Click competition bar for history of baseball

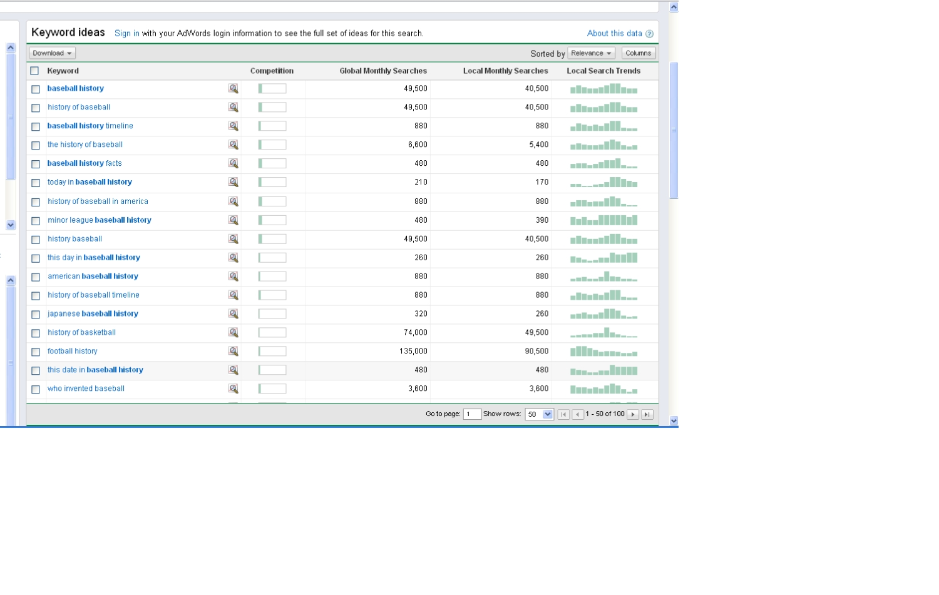click(x=272, y=108)
